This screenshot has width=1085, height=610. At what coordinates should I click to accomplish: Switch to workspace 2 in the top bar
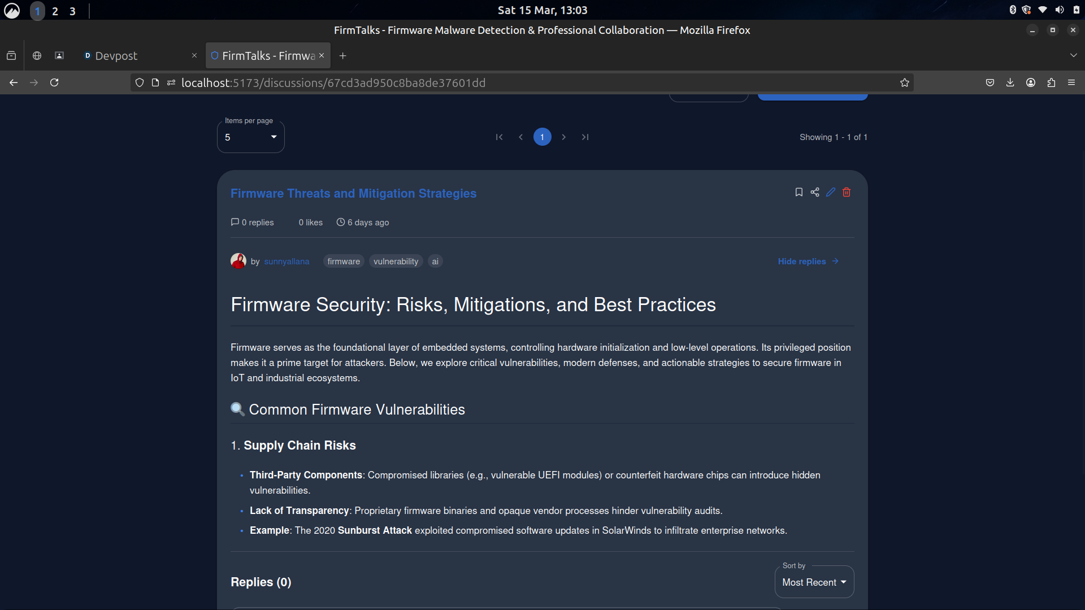(x=55, y=11)
